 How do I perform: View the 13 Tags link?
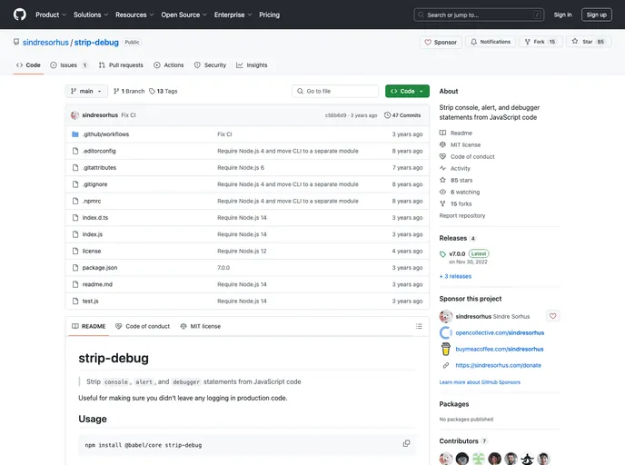(x=163, y=91)
